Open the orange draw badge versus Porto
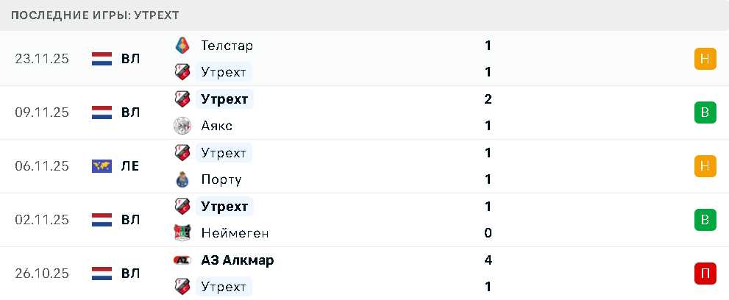Viewport: 729px width, 300px height. pos(705,166)
